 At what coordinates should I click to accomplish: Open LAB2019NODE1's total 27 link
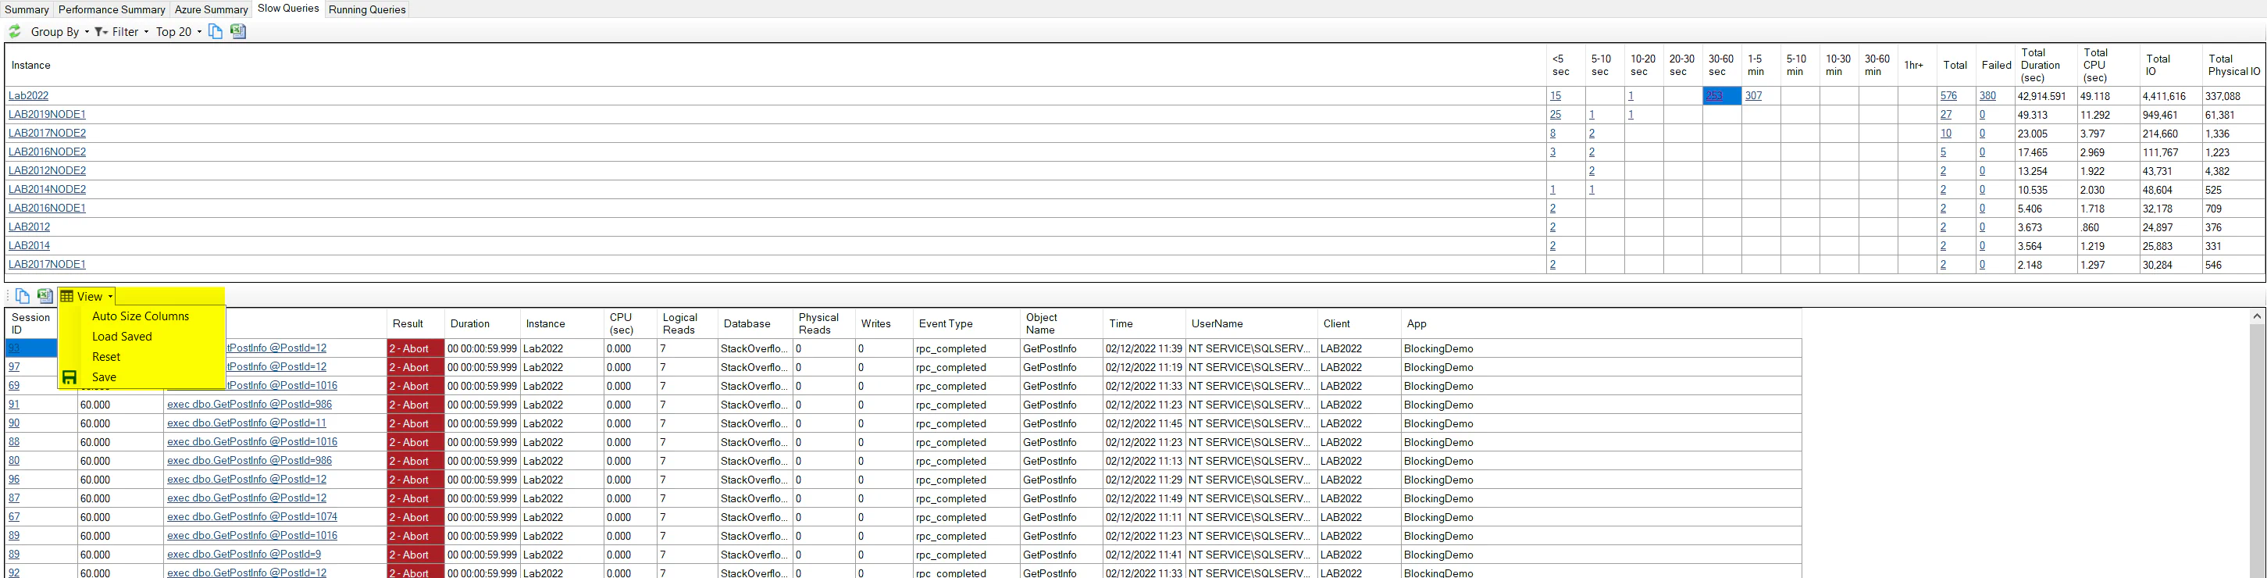click(x=1946, y=114)
